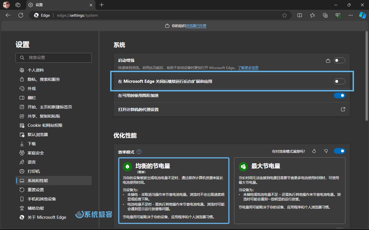Add page to favorites star icon

285,15
